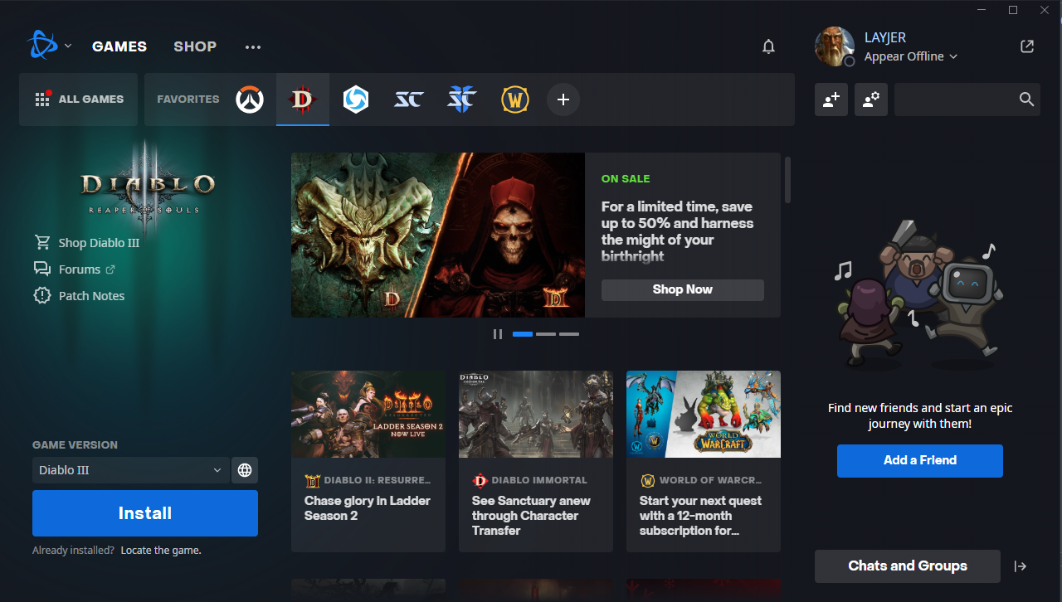
Task: Click the blue Install button
Action: (145, 513)
